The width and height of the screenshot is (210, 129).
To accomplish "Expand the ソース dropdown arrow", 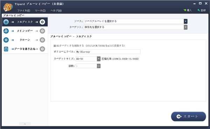I will click(x=185, y=21).
